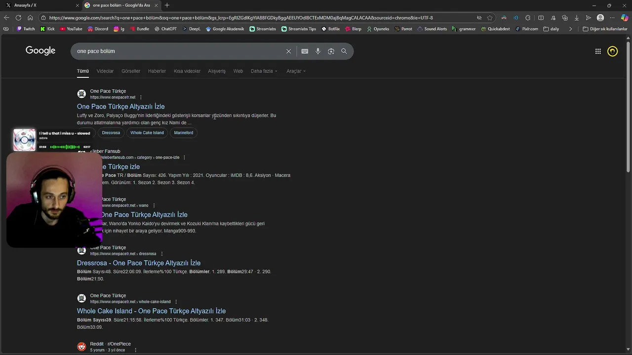Open the browser profile icon

point(600,18)
